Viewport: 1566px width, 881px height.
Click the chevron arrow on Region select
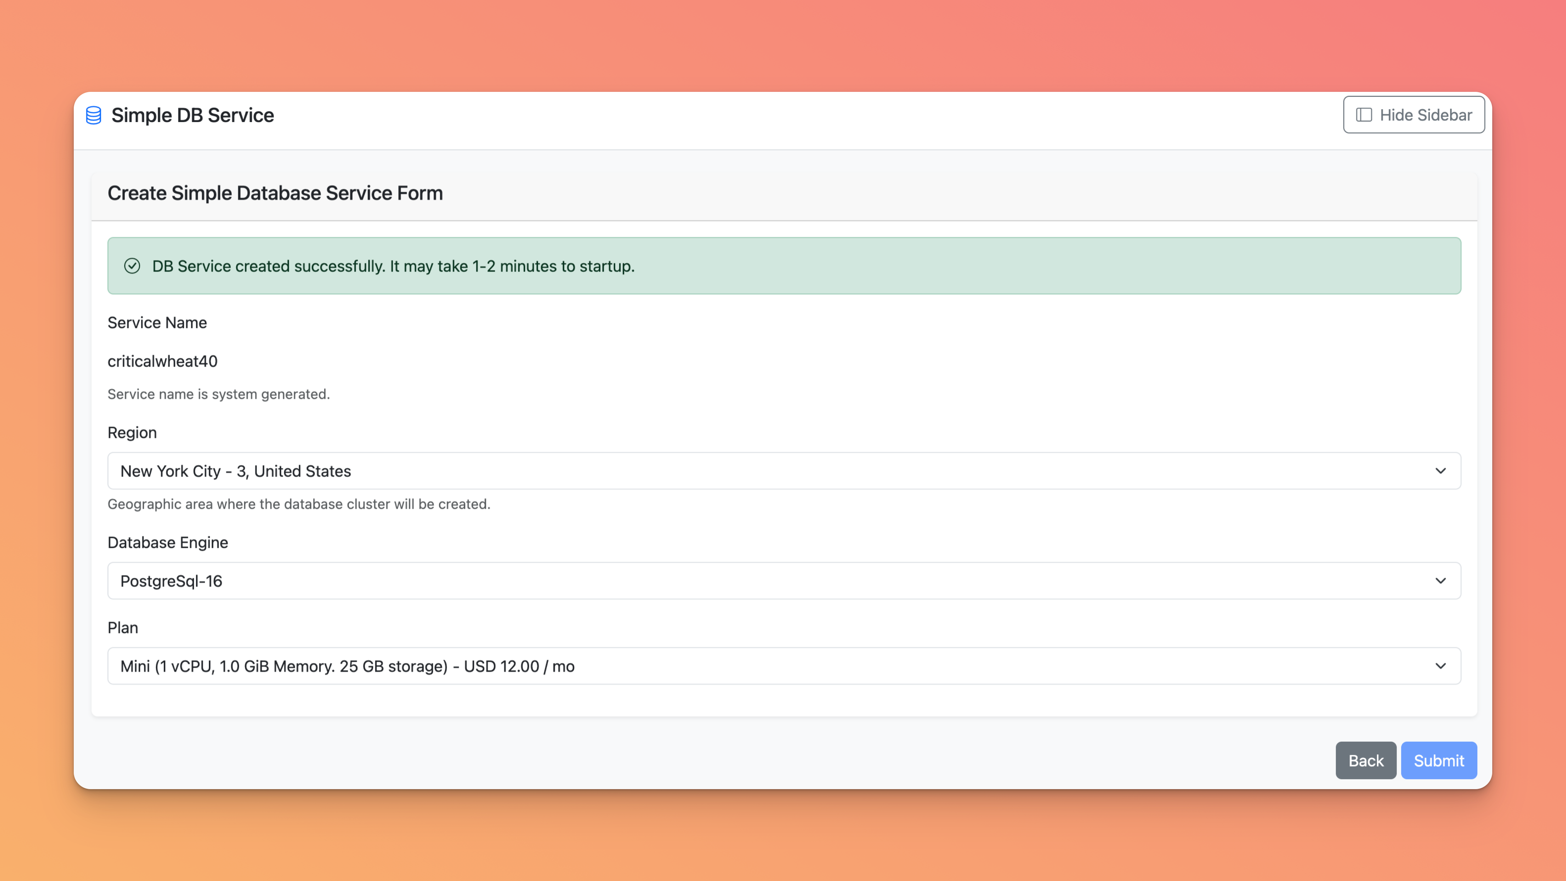(1440, 471)
